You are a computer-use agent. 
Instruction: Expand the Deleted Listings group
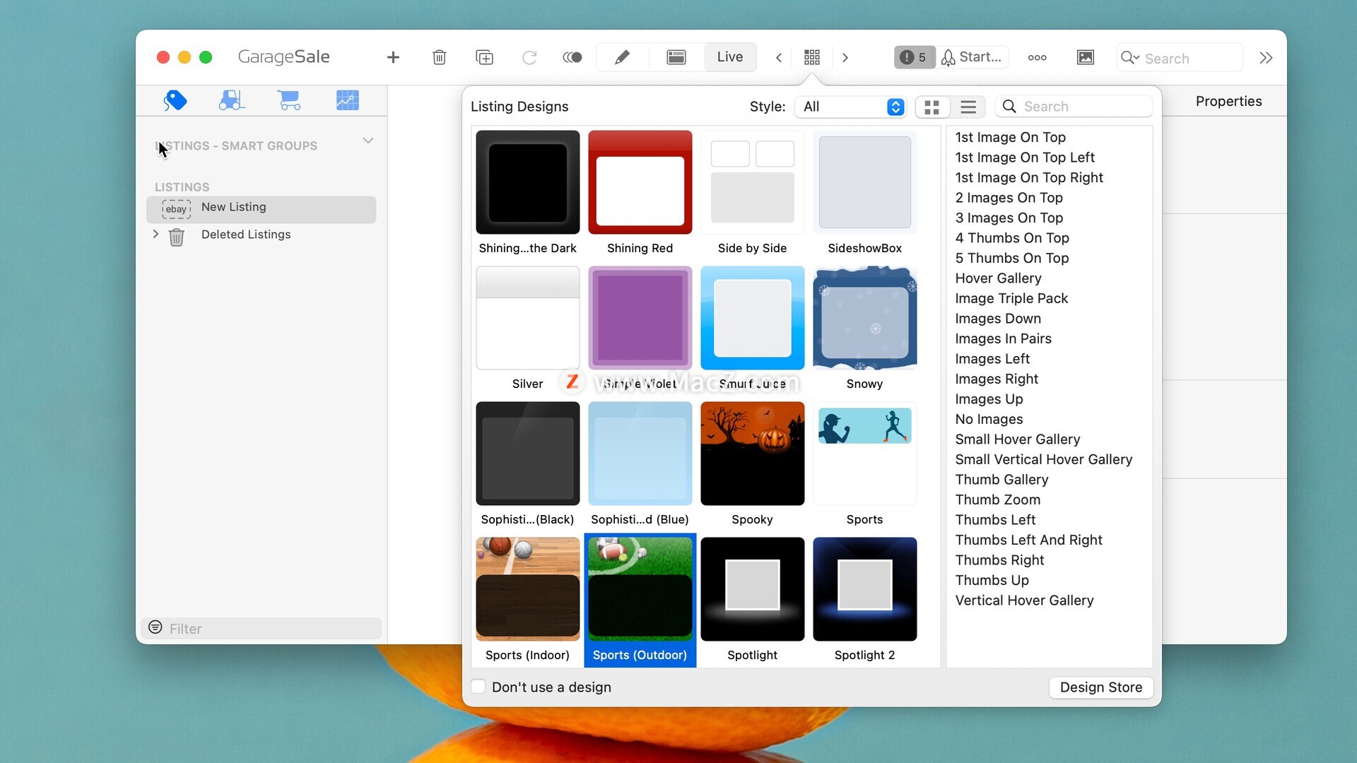155,234
